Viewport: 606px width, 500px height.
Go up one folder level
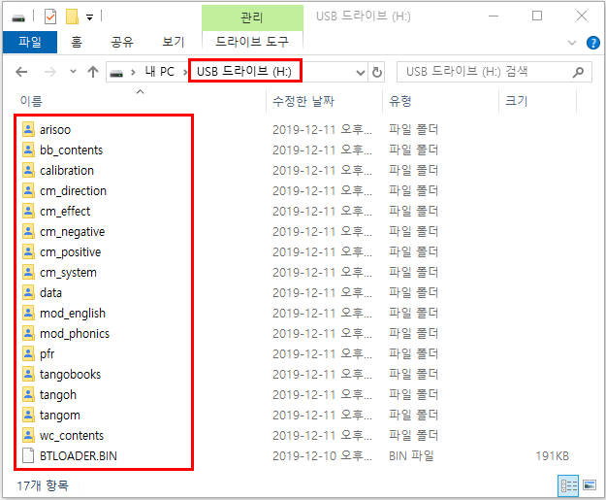(x=93, y=72)
